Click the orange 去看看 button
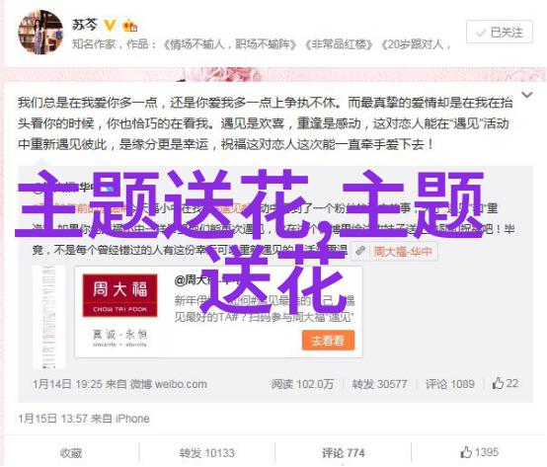 click(328, 341)
